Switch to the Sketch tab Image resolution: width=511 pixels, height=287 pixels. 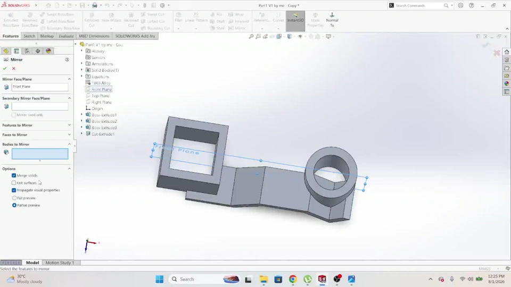tap(29, 36)
